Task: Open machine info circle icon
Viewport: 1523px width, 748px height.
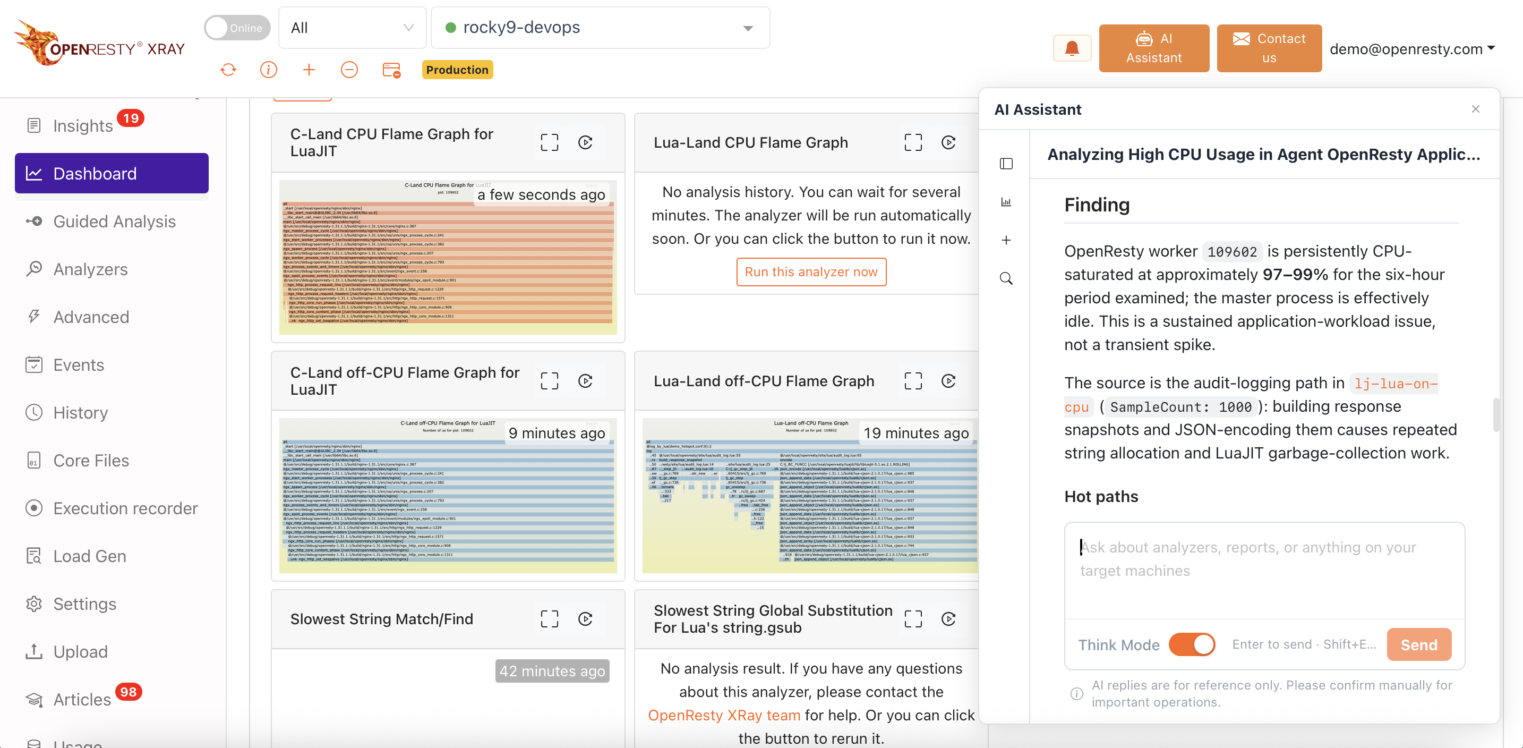Action: click(x=268, y=70)
